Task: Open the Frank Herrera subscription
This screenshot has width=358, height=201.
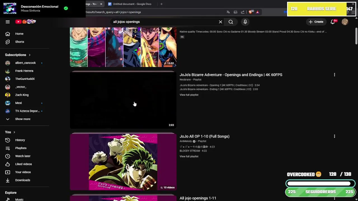Action: (x=25, y=71)
